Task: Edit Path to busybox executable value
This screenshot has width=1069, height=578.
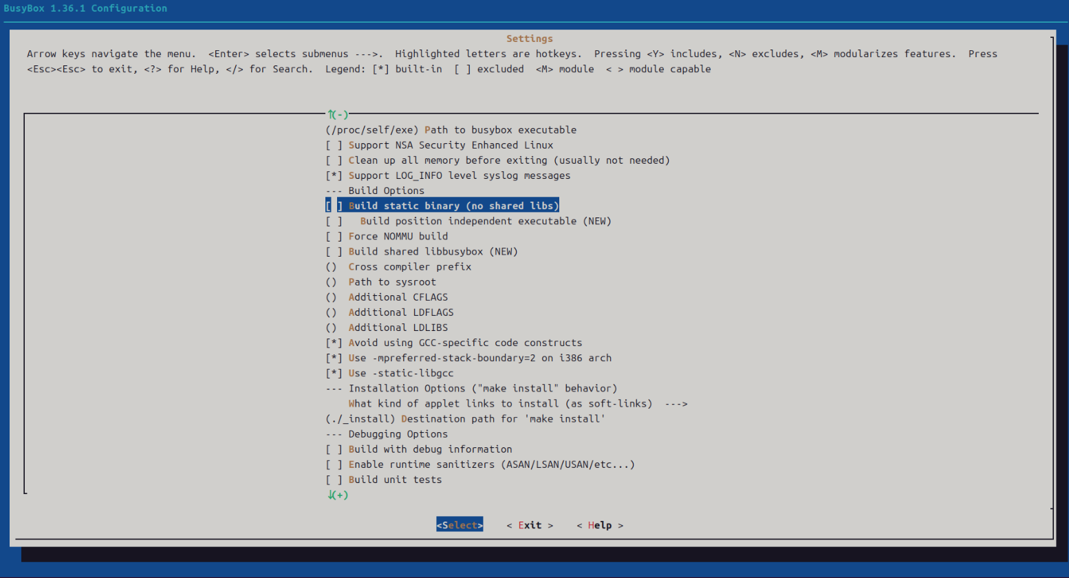Action: 451,130
